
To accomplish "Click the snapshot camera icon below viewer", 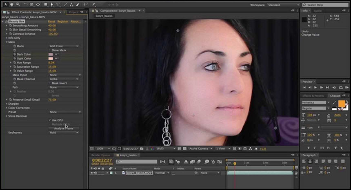I will pyautogui.click(x=142, y=149).
